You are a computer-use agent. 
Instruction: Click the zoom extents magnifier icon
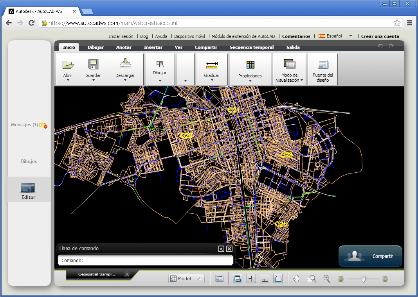[326, 279]
